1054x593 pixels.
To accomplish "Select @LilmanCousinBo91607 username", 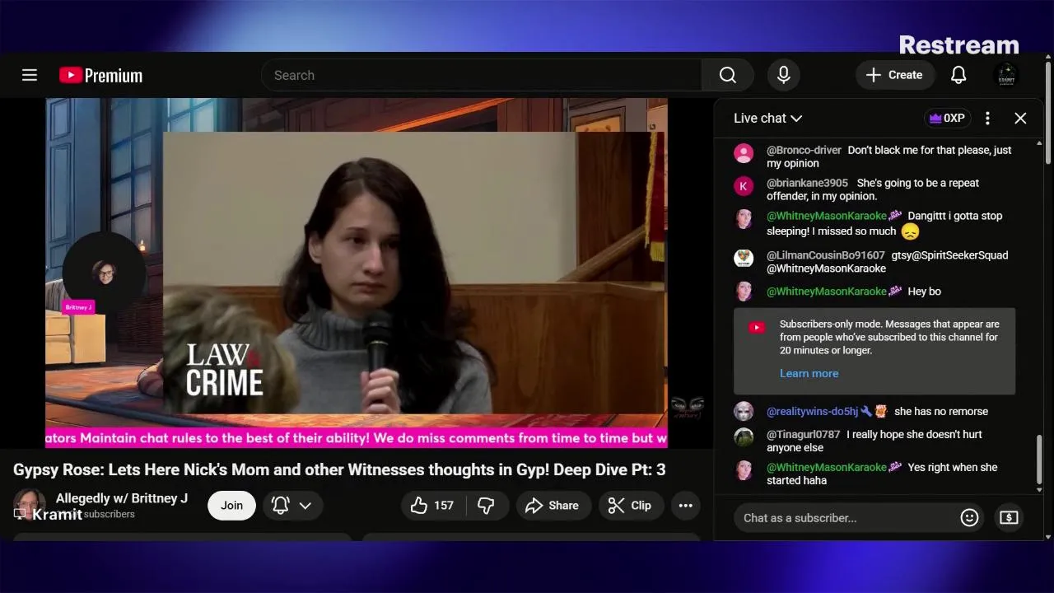I will (x=826, y=255).
